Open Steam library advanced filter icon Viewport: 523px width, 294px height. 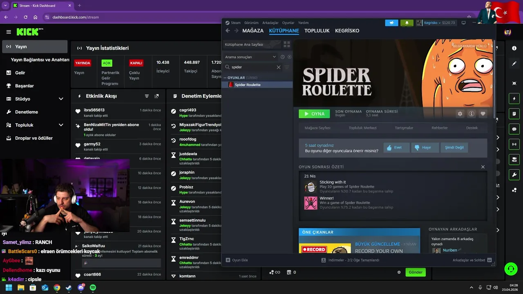tap(287, 67)
